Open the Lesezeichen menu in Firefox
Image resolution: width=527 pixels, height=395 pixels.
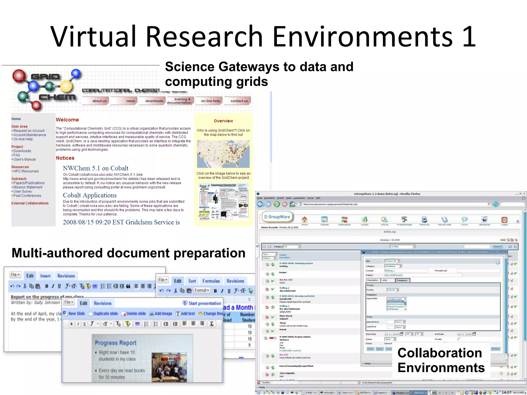pos(299,198)
